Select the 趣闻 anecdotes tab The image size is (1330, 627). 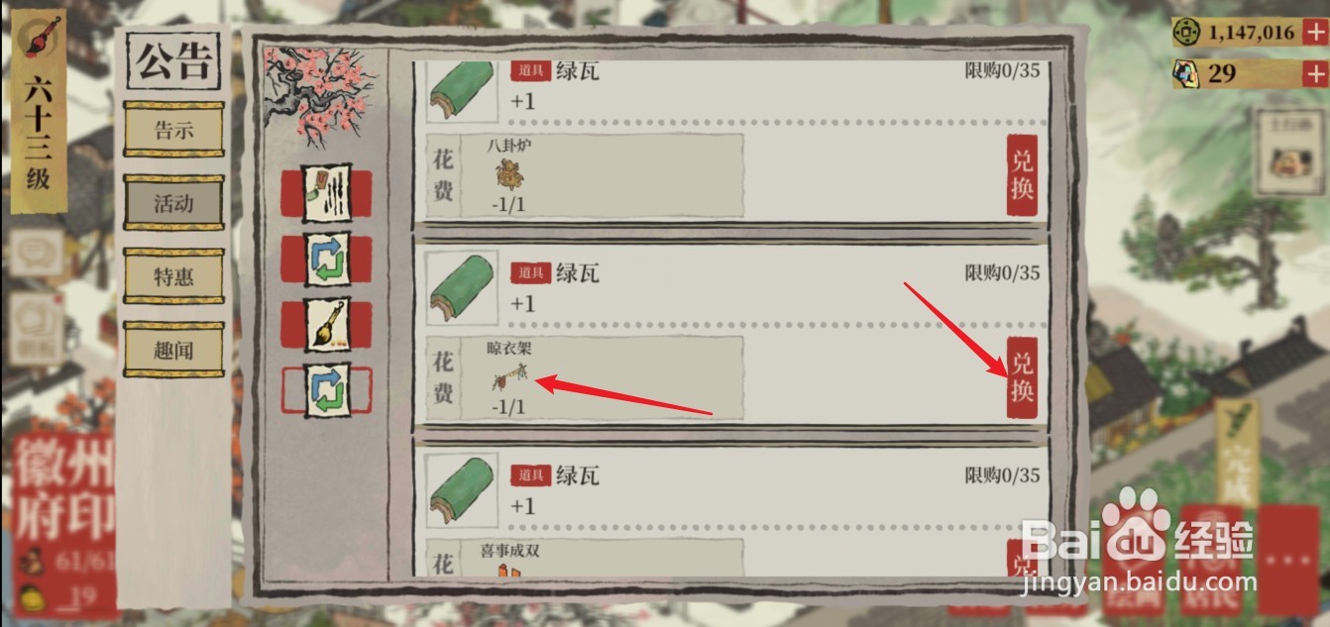pos(173,350)
